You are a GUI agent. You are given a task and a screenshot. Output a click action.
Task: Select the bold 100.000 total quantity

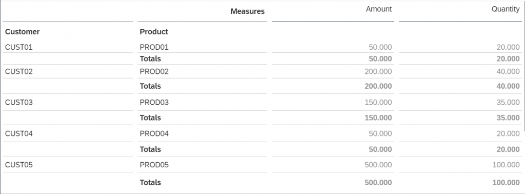(506, 183)
